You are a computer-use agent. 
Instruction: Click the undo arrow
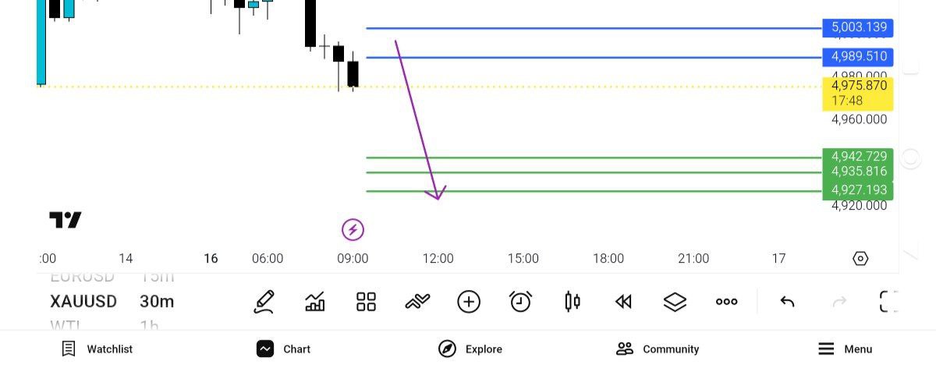coord(787,302)
